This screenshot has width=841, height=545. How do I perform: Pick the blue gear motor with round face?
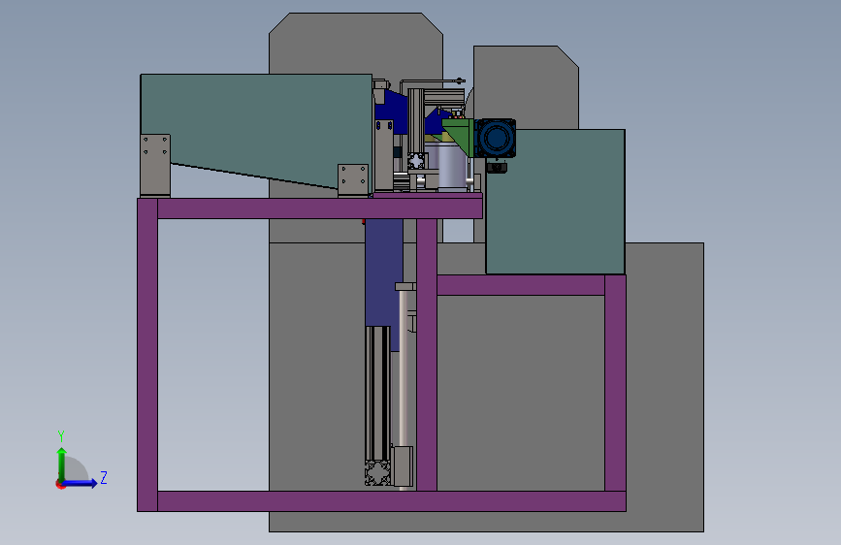[x=496, y=139]
